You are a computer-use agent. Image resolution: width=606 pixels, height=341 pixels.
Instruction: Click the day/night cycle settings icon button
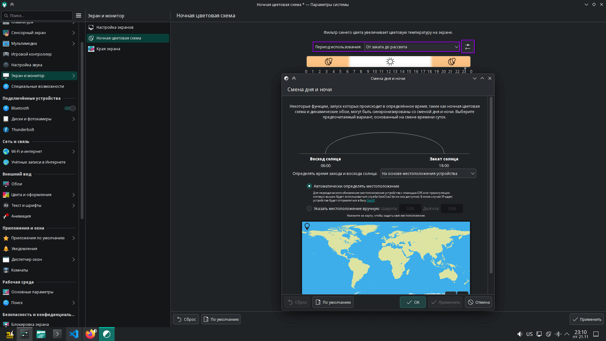pos(467,47)
